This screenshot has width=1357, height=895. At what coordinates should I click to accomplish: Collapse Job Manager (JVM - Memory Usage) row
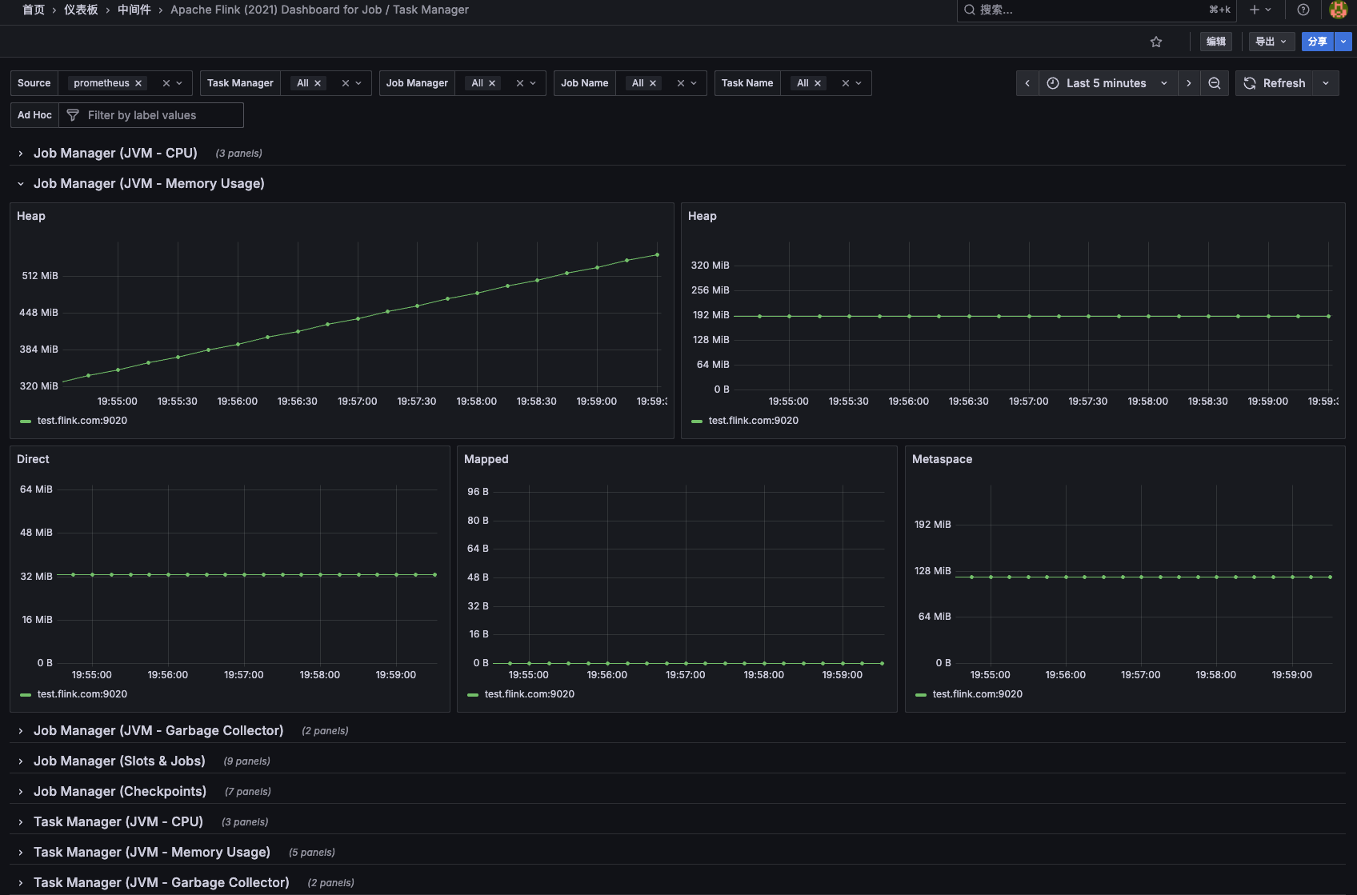pos(149,183)
